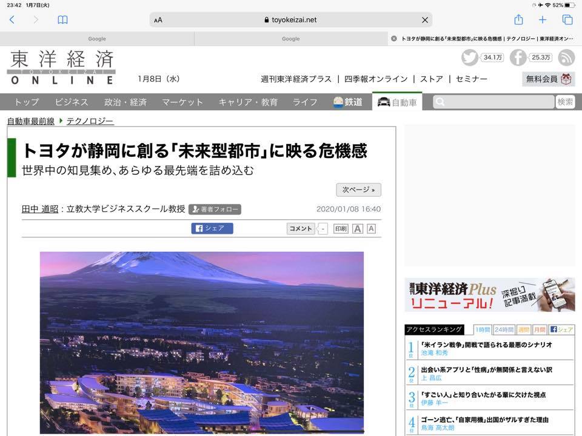Screen dimensions: 582x436
Task: Click the 印刷 print button
Action: click(x=341, y=229)
